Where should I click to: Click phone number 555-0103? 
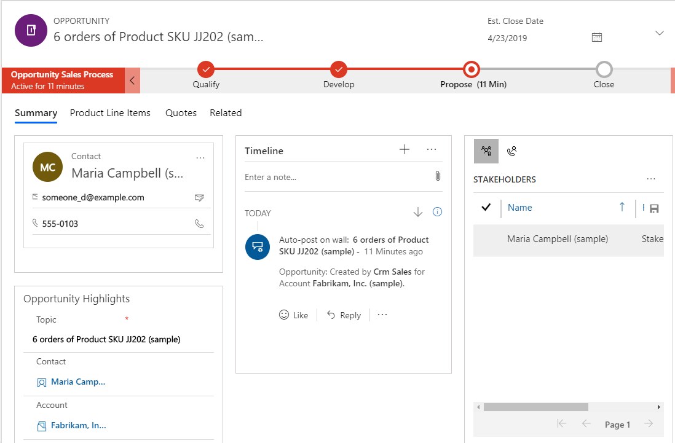(60, 224)
